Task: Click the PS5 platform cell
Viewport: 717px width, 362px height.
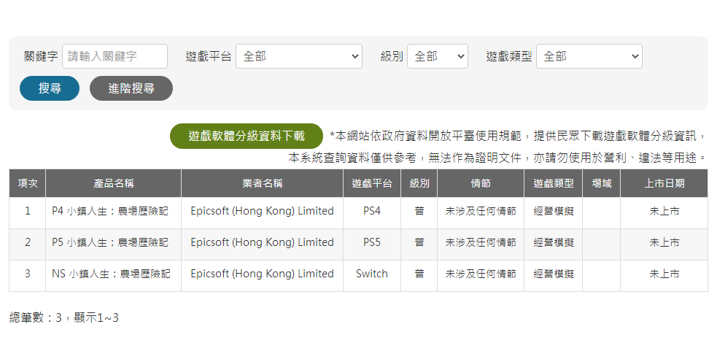Action: [371, 242]
